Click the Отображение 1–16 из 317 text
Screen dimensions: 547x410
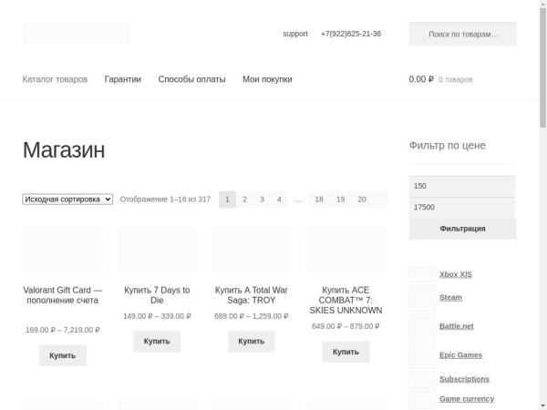[165, 200]
